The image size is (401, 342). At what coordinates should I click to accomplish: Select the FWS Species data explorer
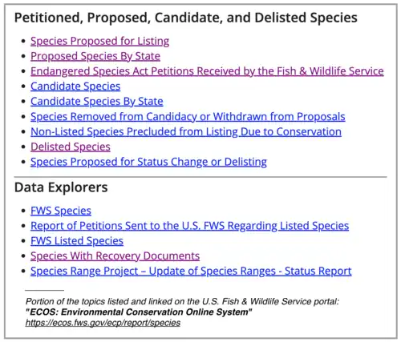[61, 211]
